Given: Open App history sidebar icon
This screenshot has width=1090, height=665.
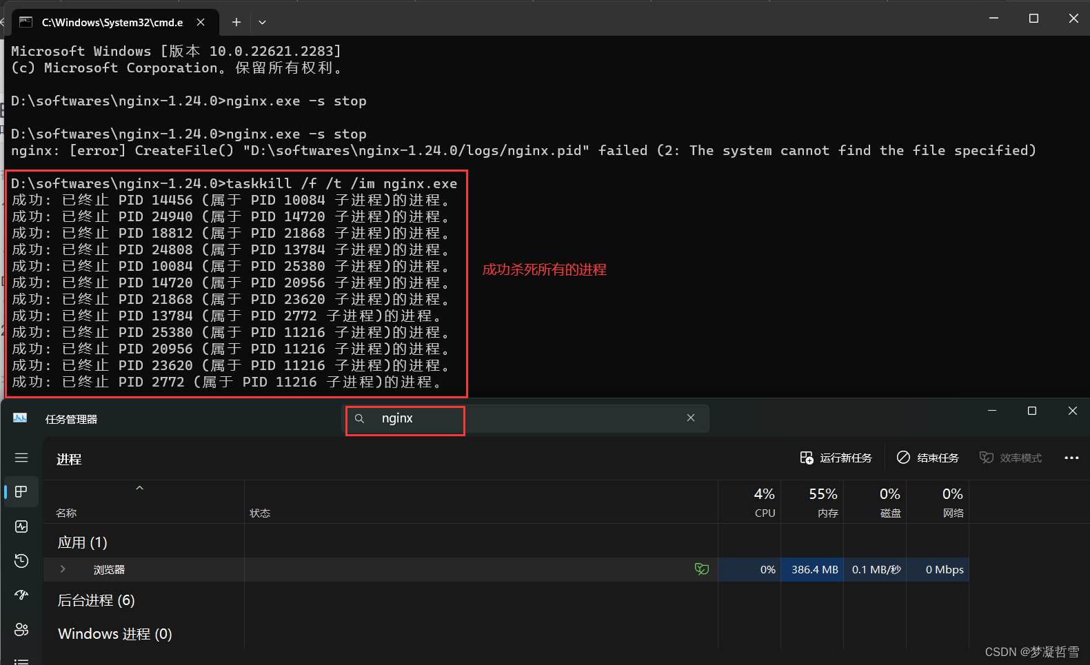Looking at the screenshot, I should (x=21, y=560).
